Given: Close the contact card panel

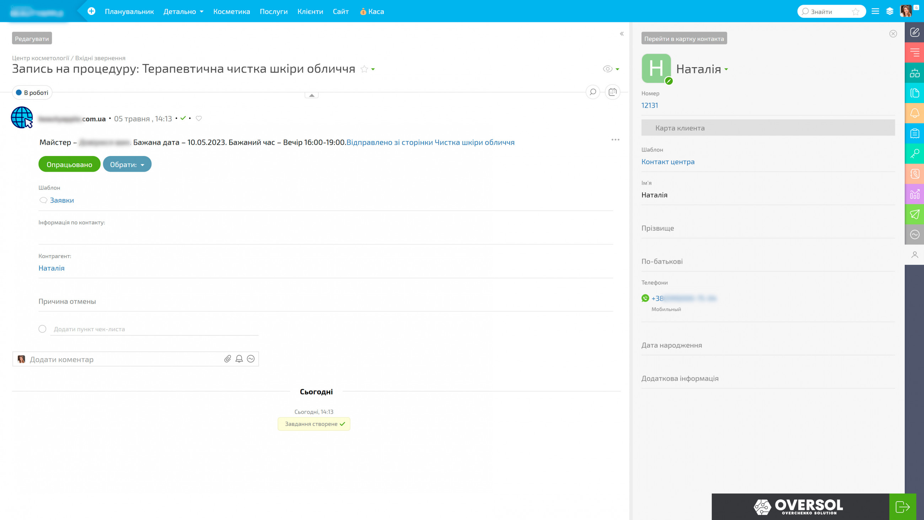Looking at the screenshot, I should 893,34.
